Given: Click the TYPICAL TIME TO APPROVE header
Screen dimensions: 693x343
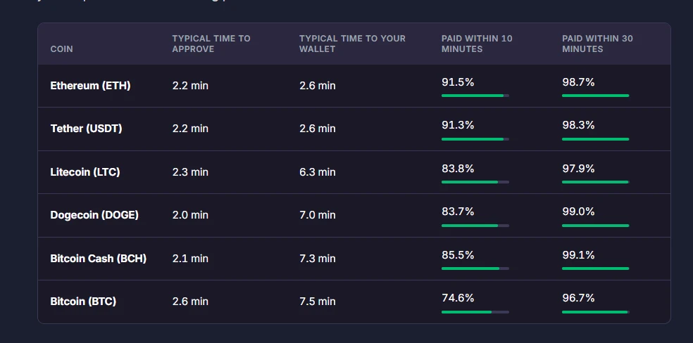Looking at the screenshot, I should (211, 44).
